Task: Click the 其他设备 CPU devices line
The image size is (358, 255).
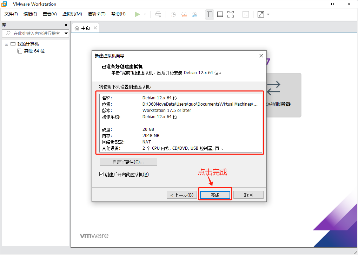Action: click(x=183, y=148)
